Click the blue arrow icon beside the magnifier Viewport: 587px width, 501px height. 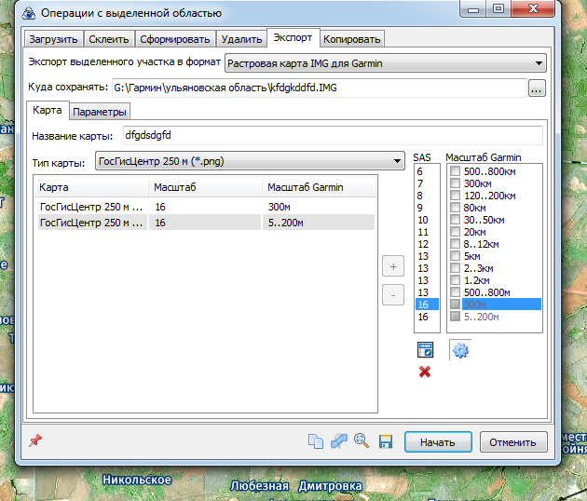(x=338, y=442)
